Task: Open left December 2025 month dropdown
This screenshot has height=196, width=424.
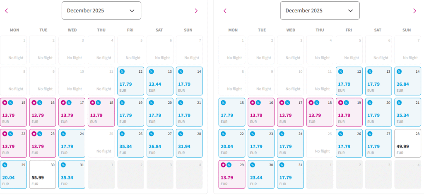Action: pos(101,11)
